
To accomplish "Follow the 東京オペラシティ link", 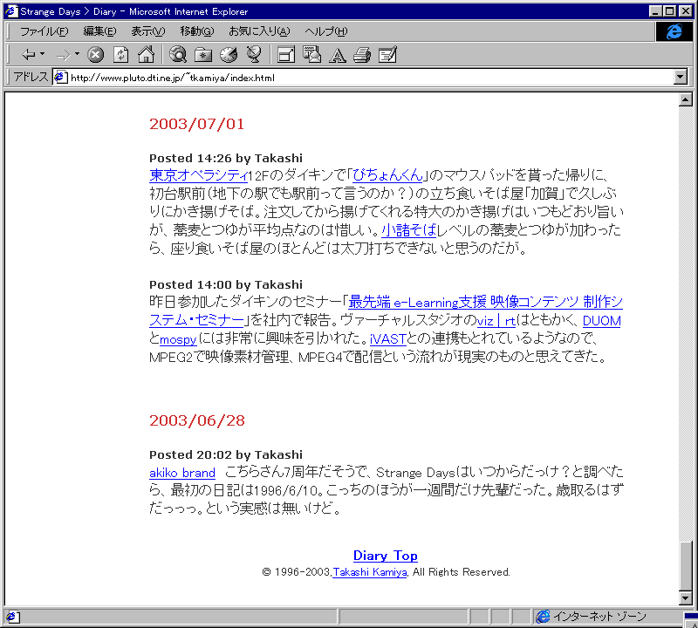I will 198,175.
